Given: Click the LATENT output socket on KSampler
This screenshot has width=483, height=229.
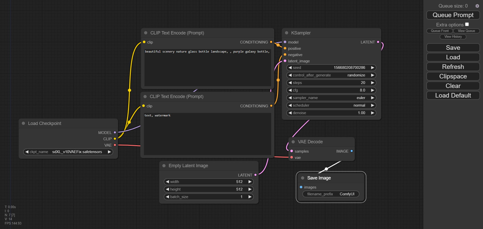Looking at the screenshot, I should click(378, 42).
